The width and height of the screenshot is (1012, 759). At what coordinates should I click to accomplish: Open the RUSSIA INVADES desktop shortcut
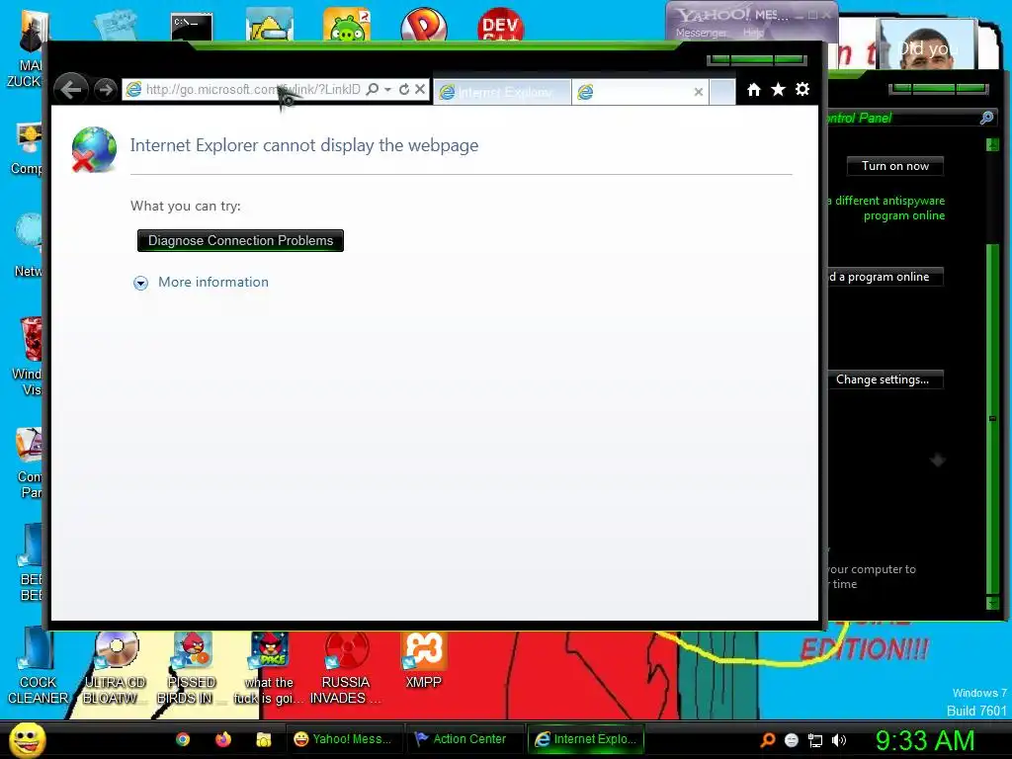click(345, 669)
